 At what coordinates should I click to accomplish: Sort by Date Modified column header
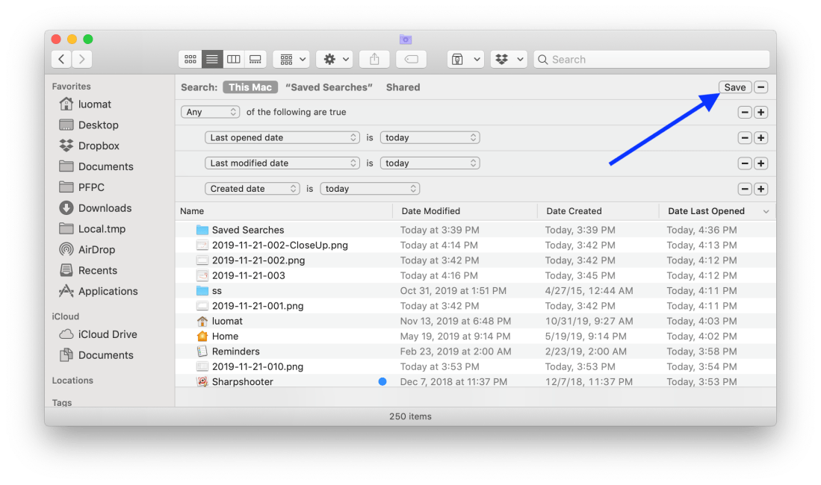[x=431, y=211]
